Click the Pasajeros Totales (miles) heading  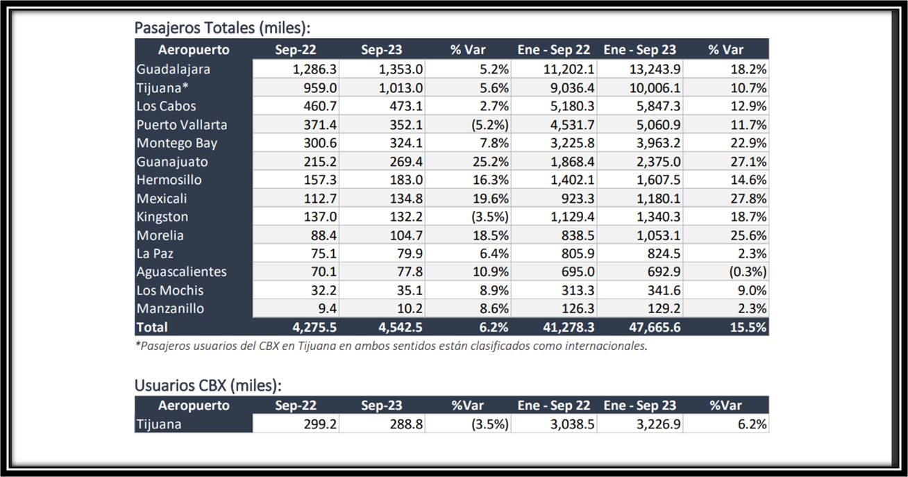(x=222, y=28)
